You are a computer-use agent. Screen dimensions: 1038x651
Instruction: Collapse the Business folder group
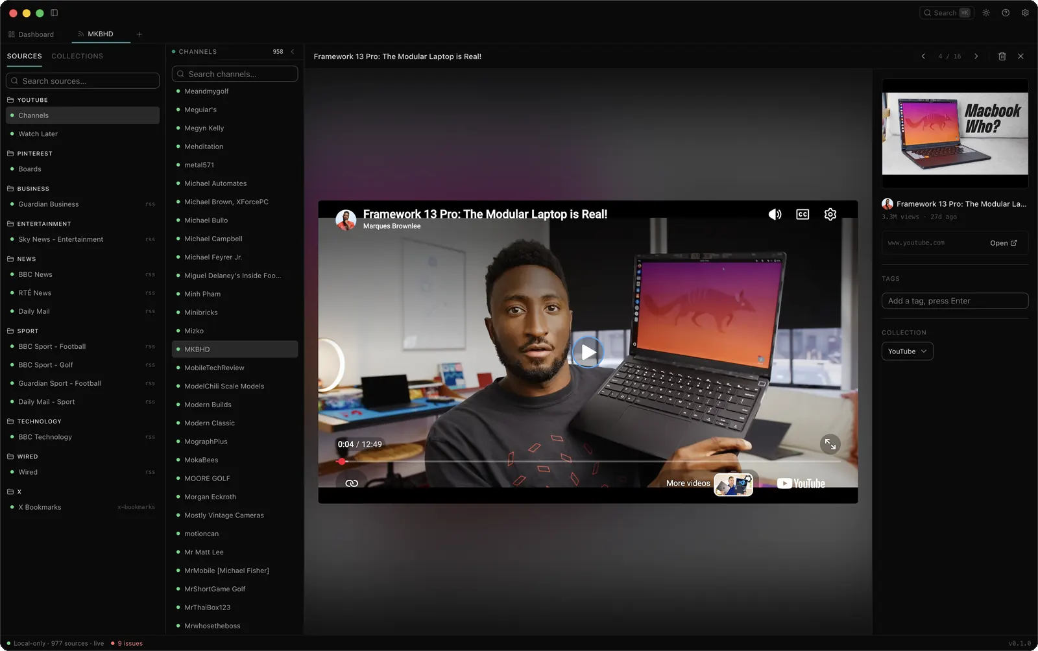coord(28,189)
